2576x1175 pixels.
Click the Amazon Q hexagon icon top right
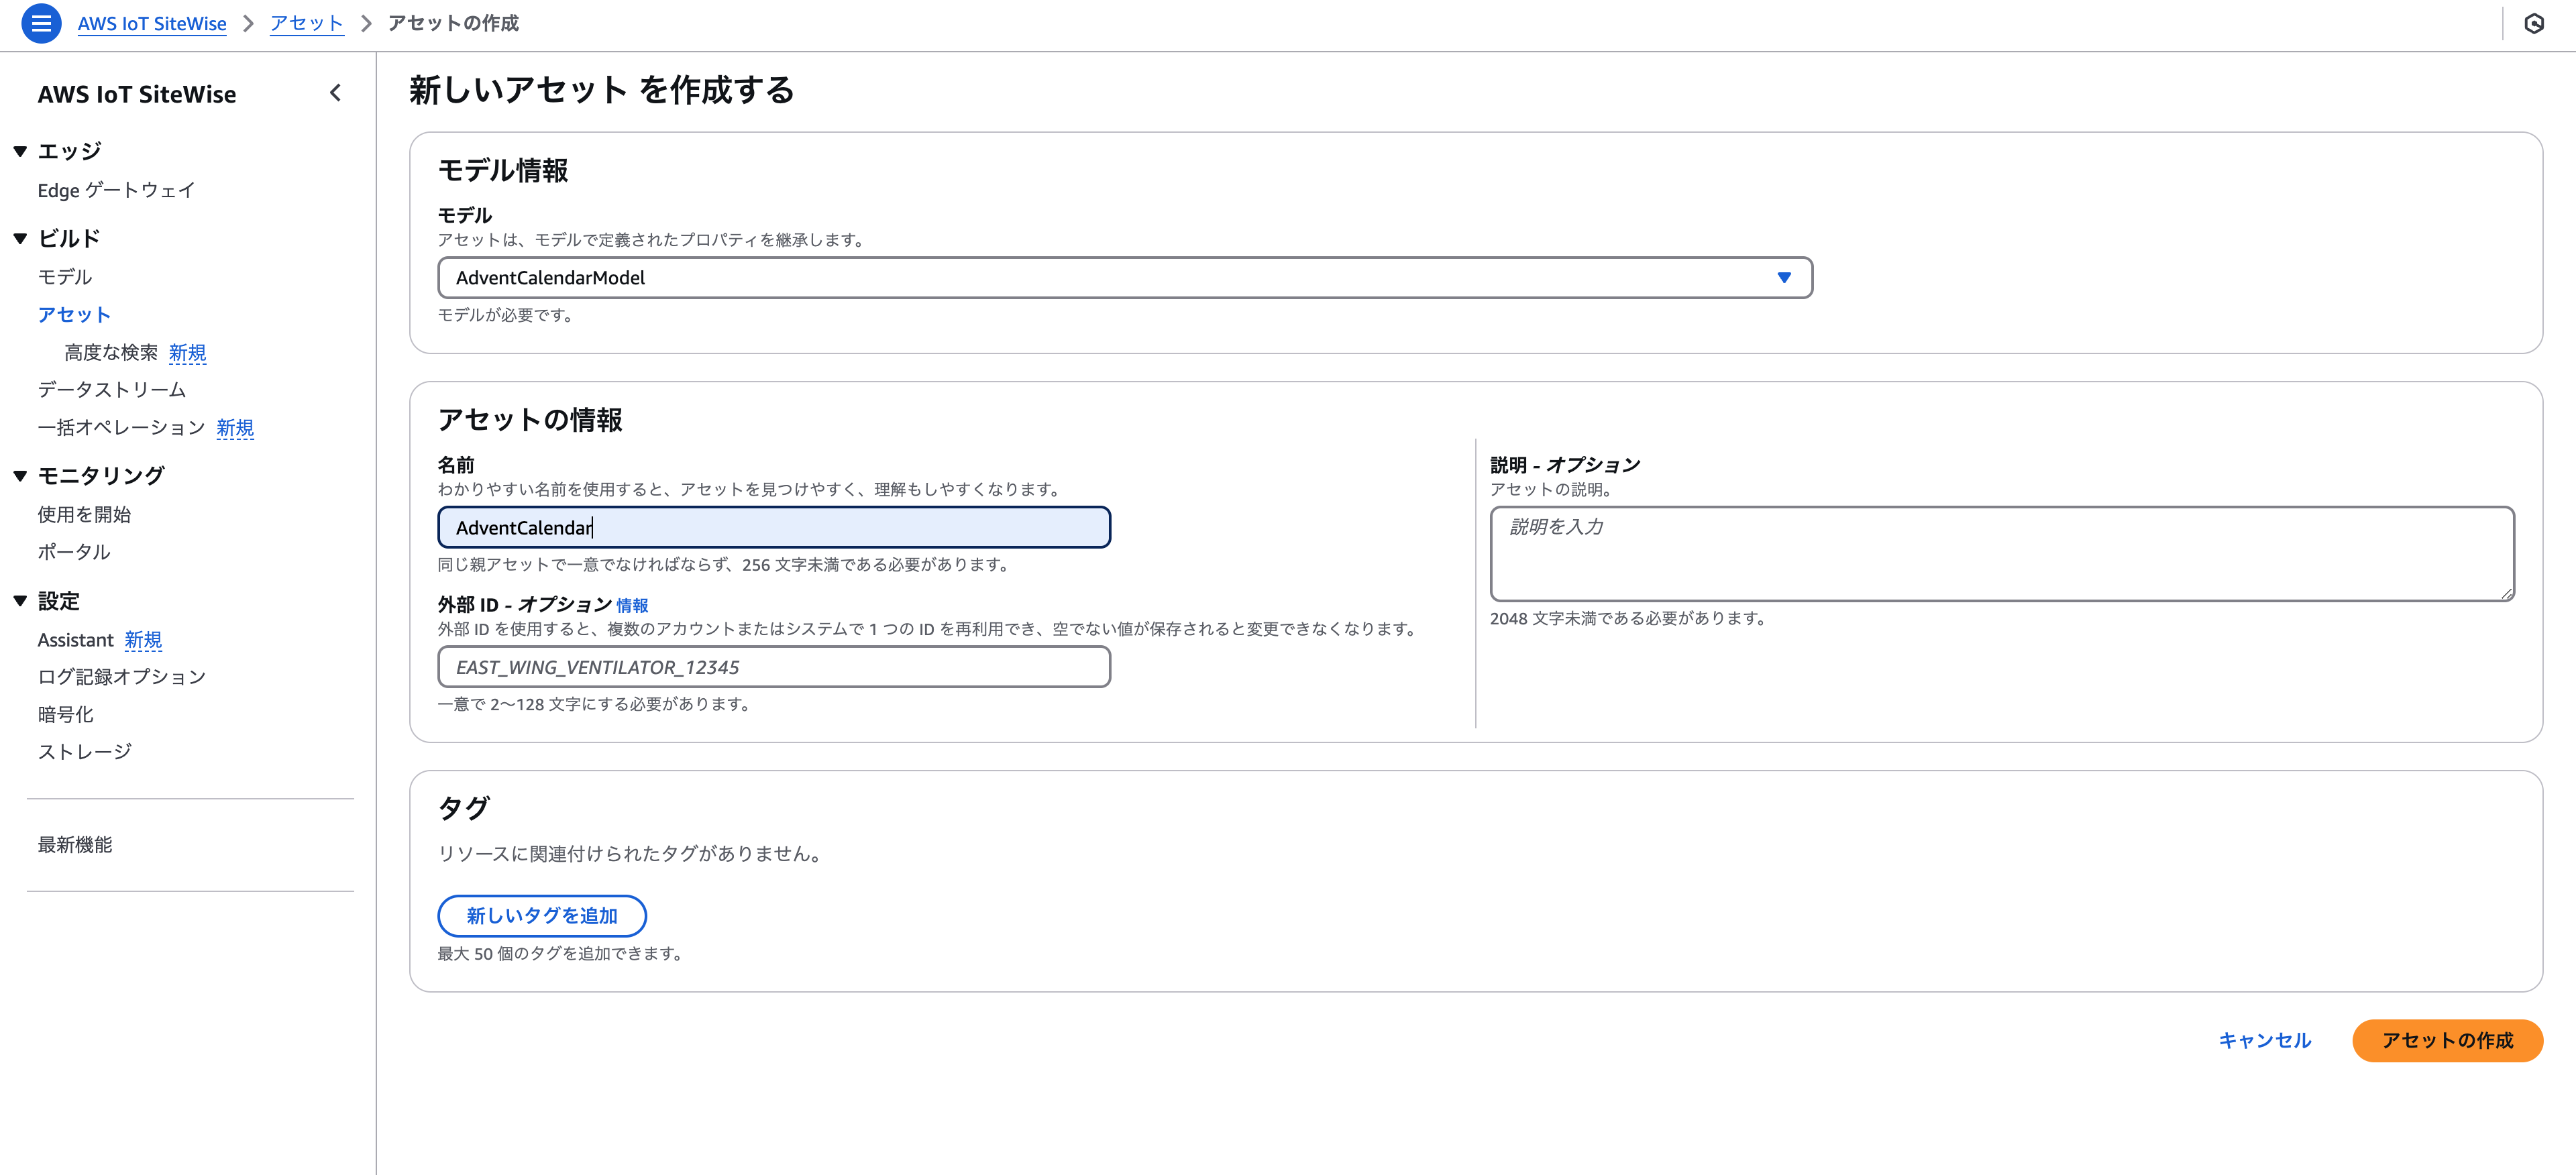point(2536,23)
